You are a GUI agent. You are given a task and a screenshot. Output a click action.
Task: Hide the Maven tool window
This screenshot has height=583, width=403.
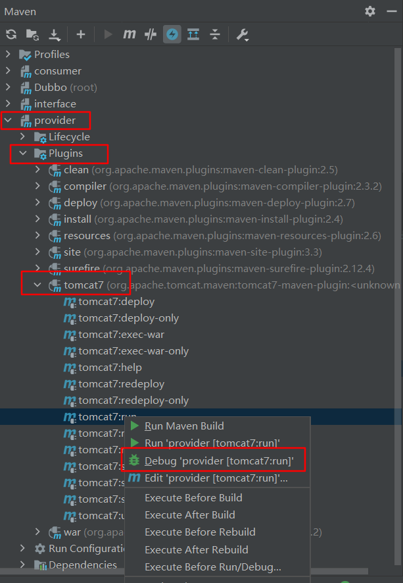click(392, 11)
